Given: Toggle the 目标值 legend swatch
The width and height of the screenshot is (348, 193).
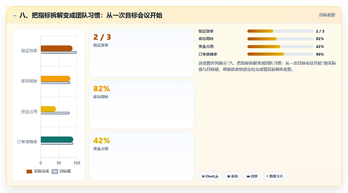Looking at the screenshot, I should click(55, 172).
